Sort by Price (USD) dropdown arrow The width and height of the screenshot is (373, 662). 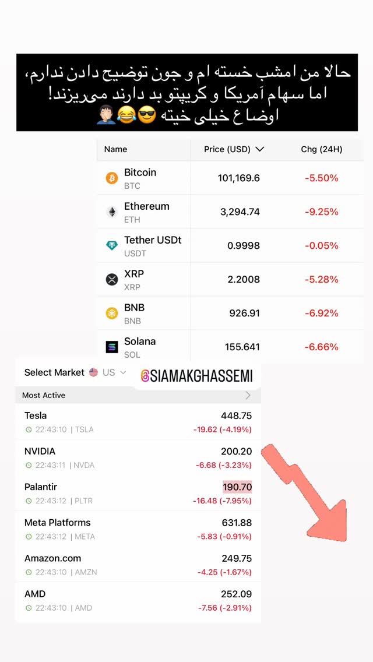click(x=260, y=149)
